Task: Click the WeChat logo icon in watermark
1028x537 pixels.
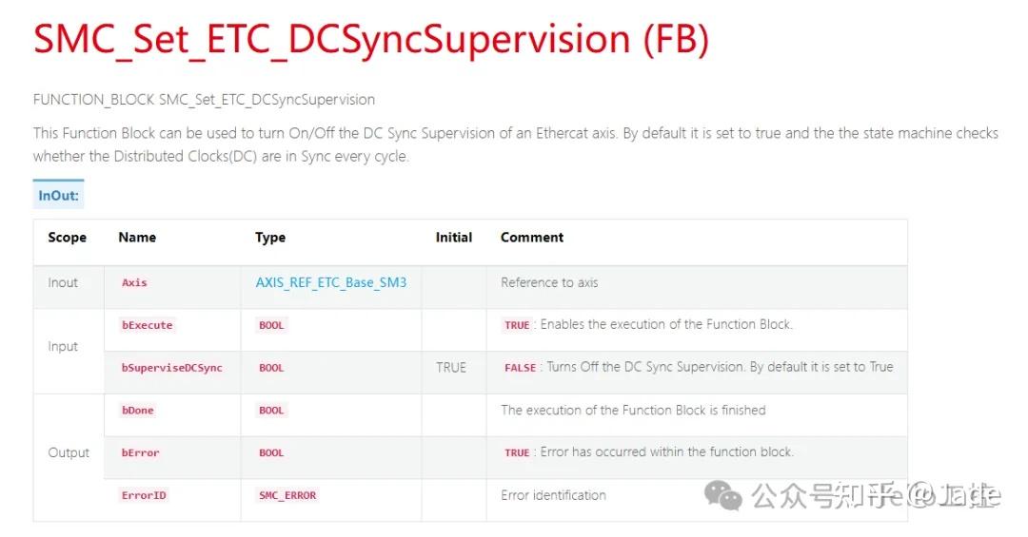Action: pos(728,495)
